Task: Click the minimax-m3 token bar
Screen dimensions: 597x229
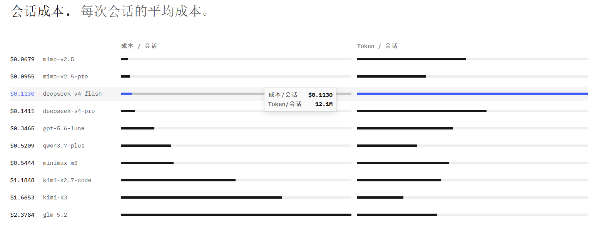Action: coord(403,163)
